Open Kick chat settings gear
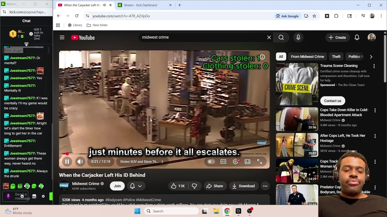Image resolution: width=387 pixels, height=217 pixels. pyautogui.click(x=43, y=197)
